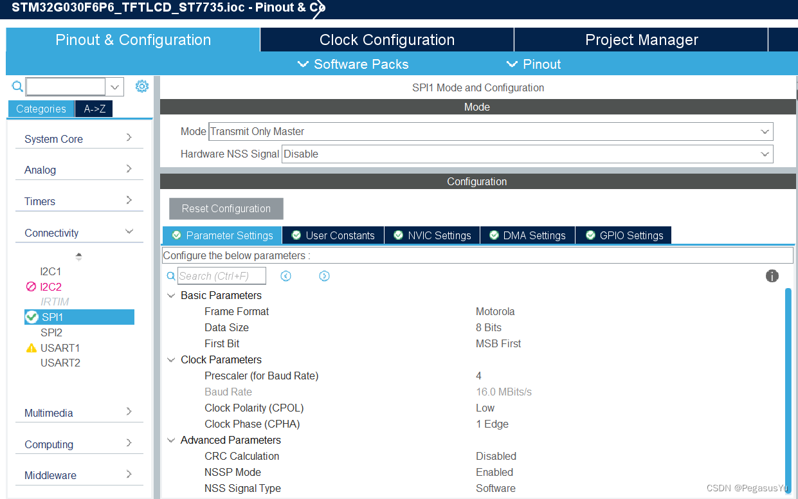
Task: Click the Clock Phase value 1 Edge
Action: (492, 424)
